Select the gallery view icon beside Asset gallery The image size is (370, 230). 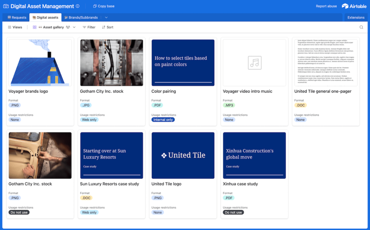pyautogui.click(x=34, y=27)
